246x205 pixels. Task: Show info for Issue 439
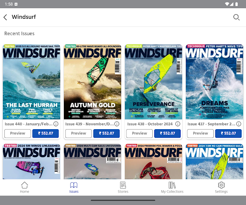pyautogui.click(x=117, y=124)
